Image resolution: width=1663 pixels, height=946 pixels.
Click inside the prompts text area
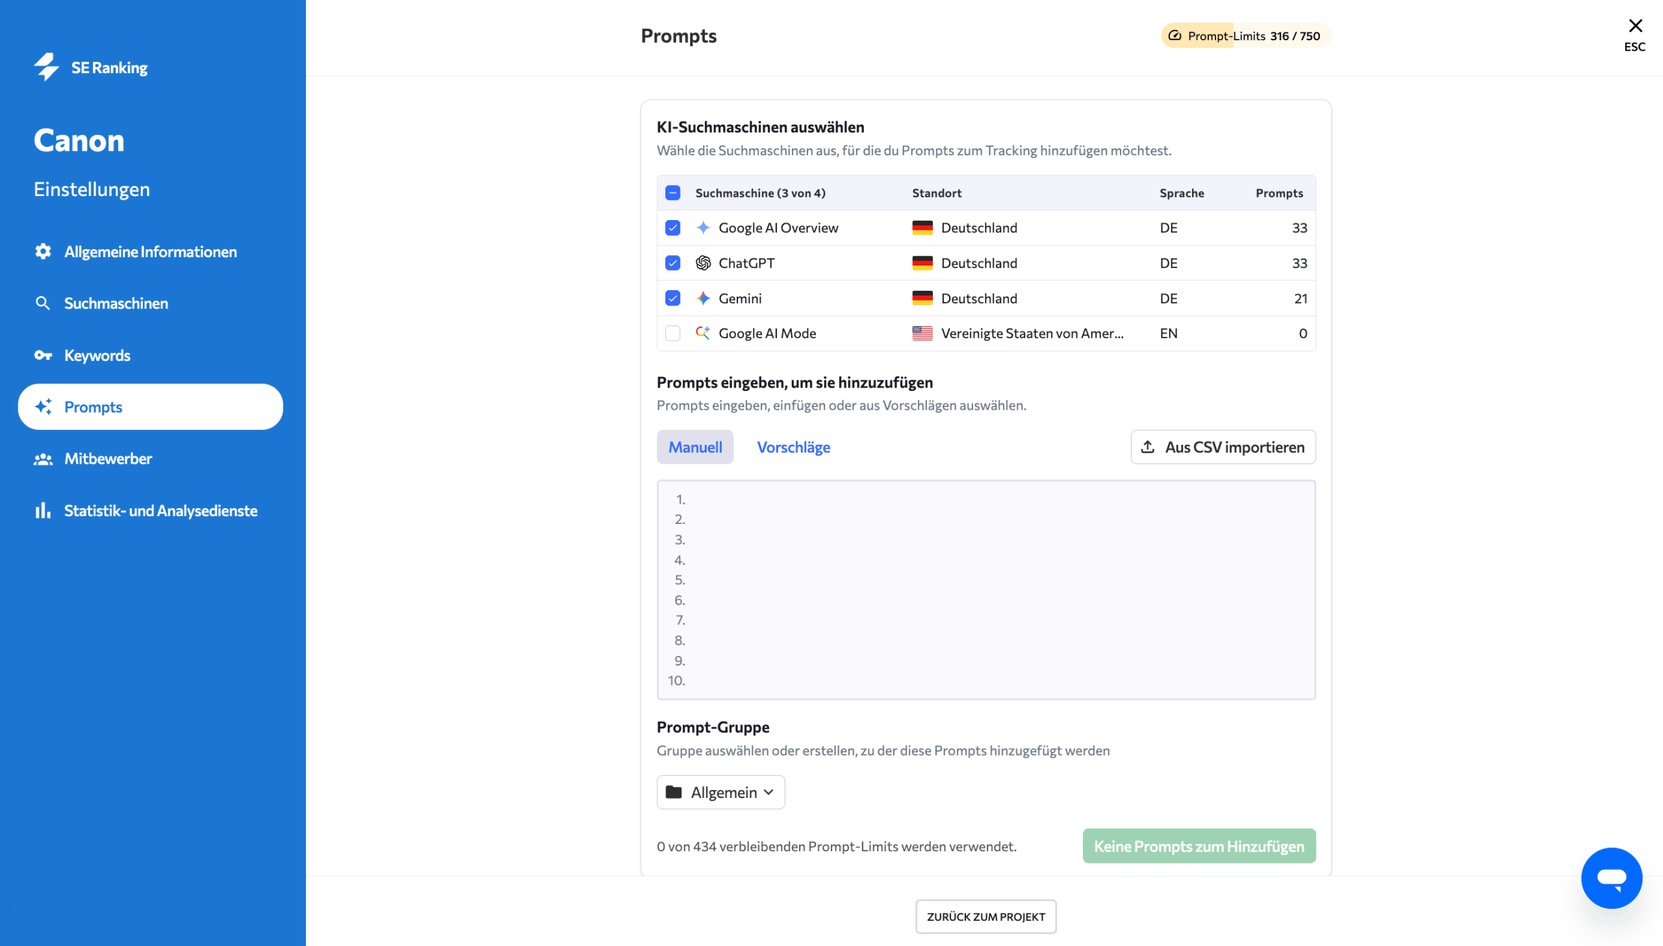pyautogui.click(x=986, y=590)
